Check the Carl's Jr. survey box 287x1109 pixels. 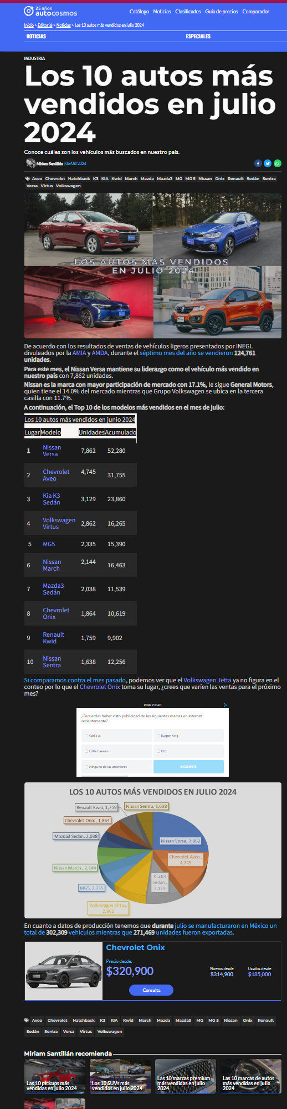point(86,736)
